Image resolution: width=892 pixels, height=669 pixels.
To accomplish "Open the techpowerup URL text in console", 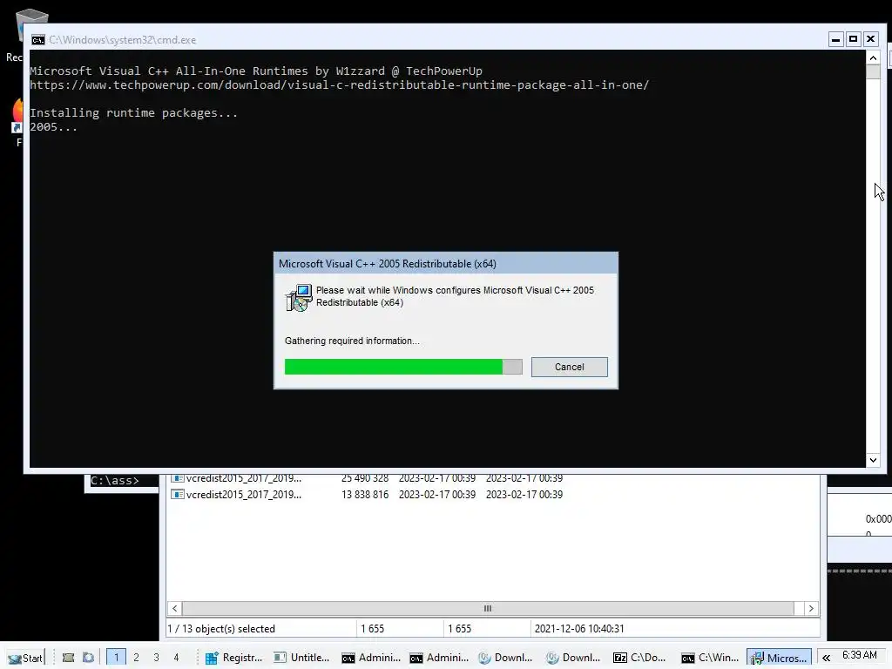I will 339,84.
